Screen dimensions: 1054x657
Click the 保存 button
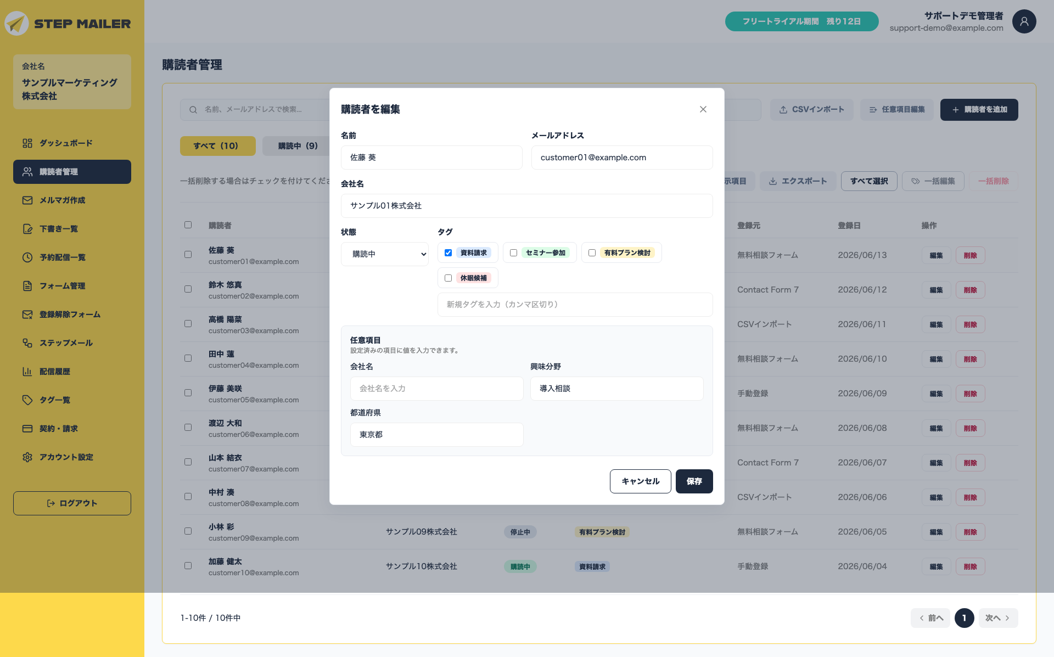694,481
